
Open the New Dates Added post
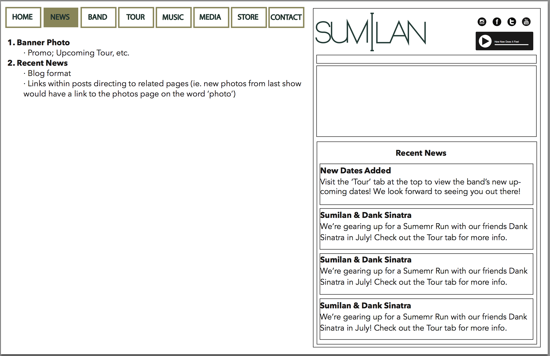pos(355,171)
